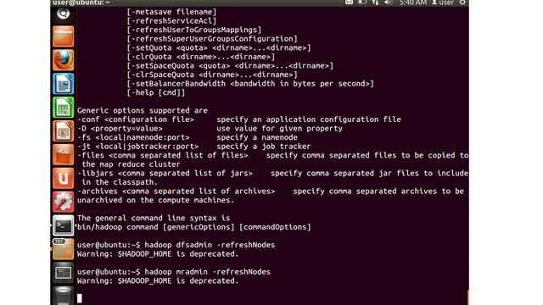Open the mail envelope indicator in the top panel
The height and width of the screenshot is (305, 543).
(349, 3)
